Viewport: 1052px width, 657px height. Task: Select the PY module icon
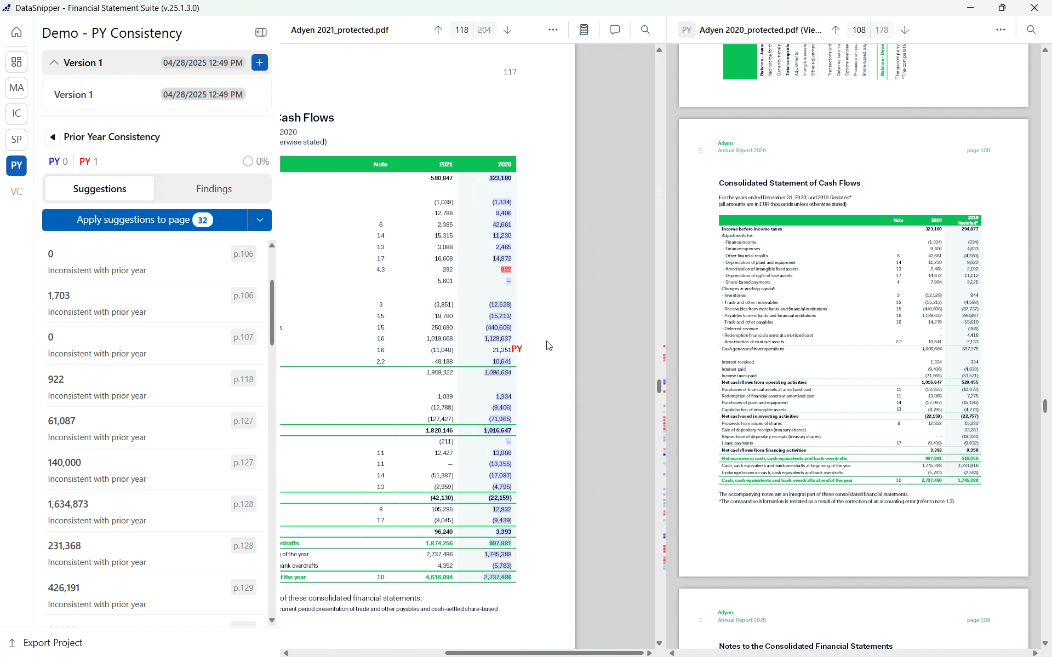click(x=16, y=165)
